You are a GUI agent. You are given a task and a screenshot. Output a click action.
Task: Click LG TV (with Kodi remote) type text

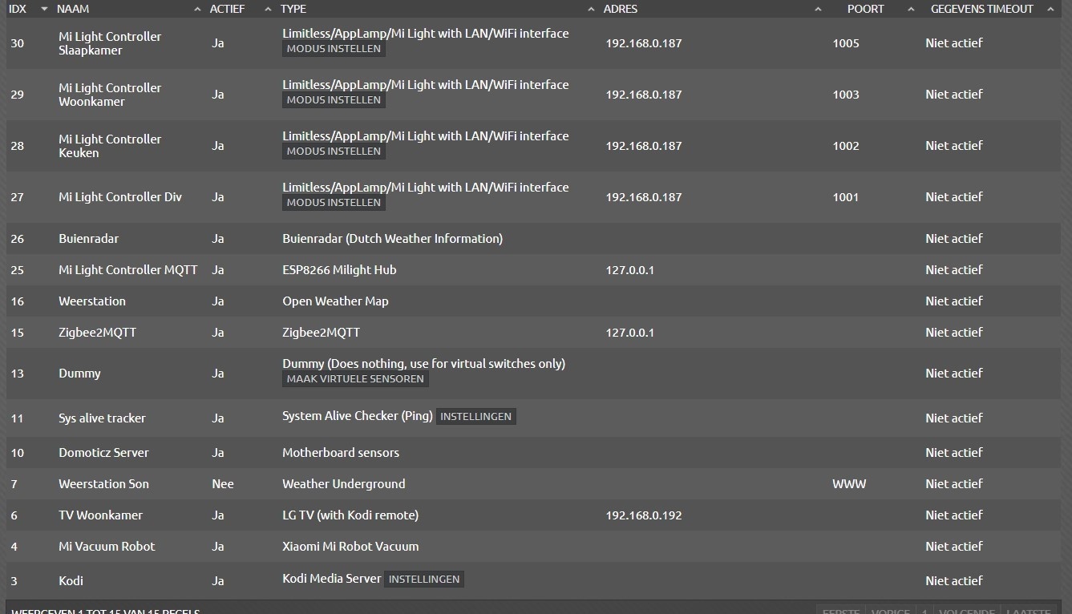click(x=350, y=515)
